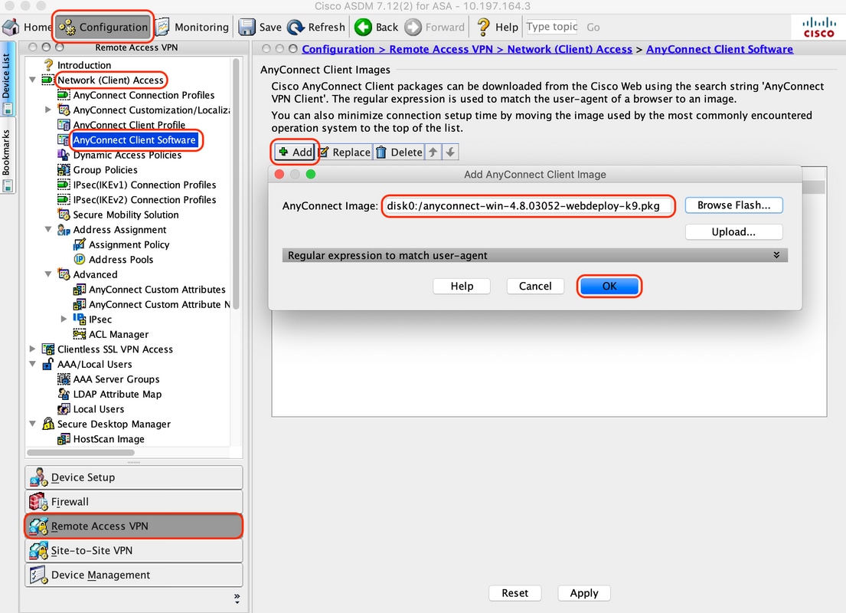846x613 pixels.
Task: Click the Type topic search field
Action: (552, 27)
